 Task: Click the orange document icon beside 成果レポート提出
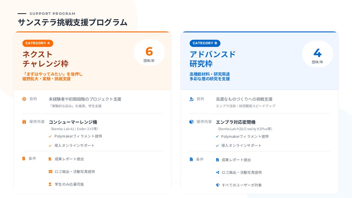tap(50, 159)
